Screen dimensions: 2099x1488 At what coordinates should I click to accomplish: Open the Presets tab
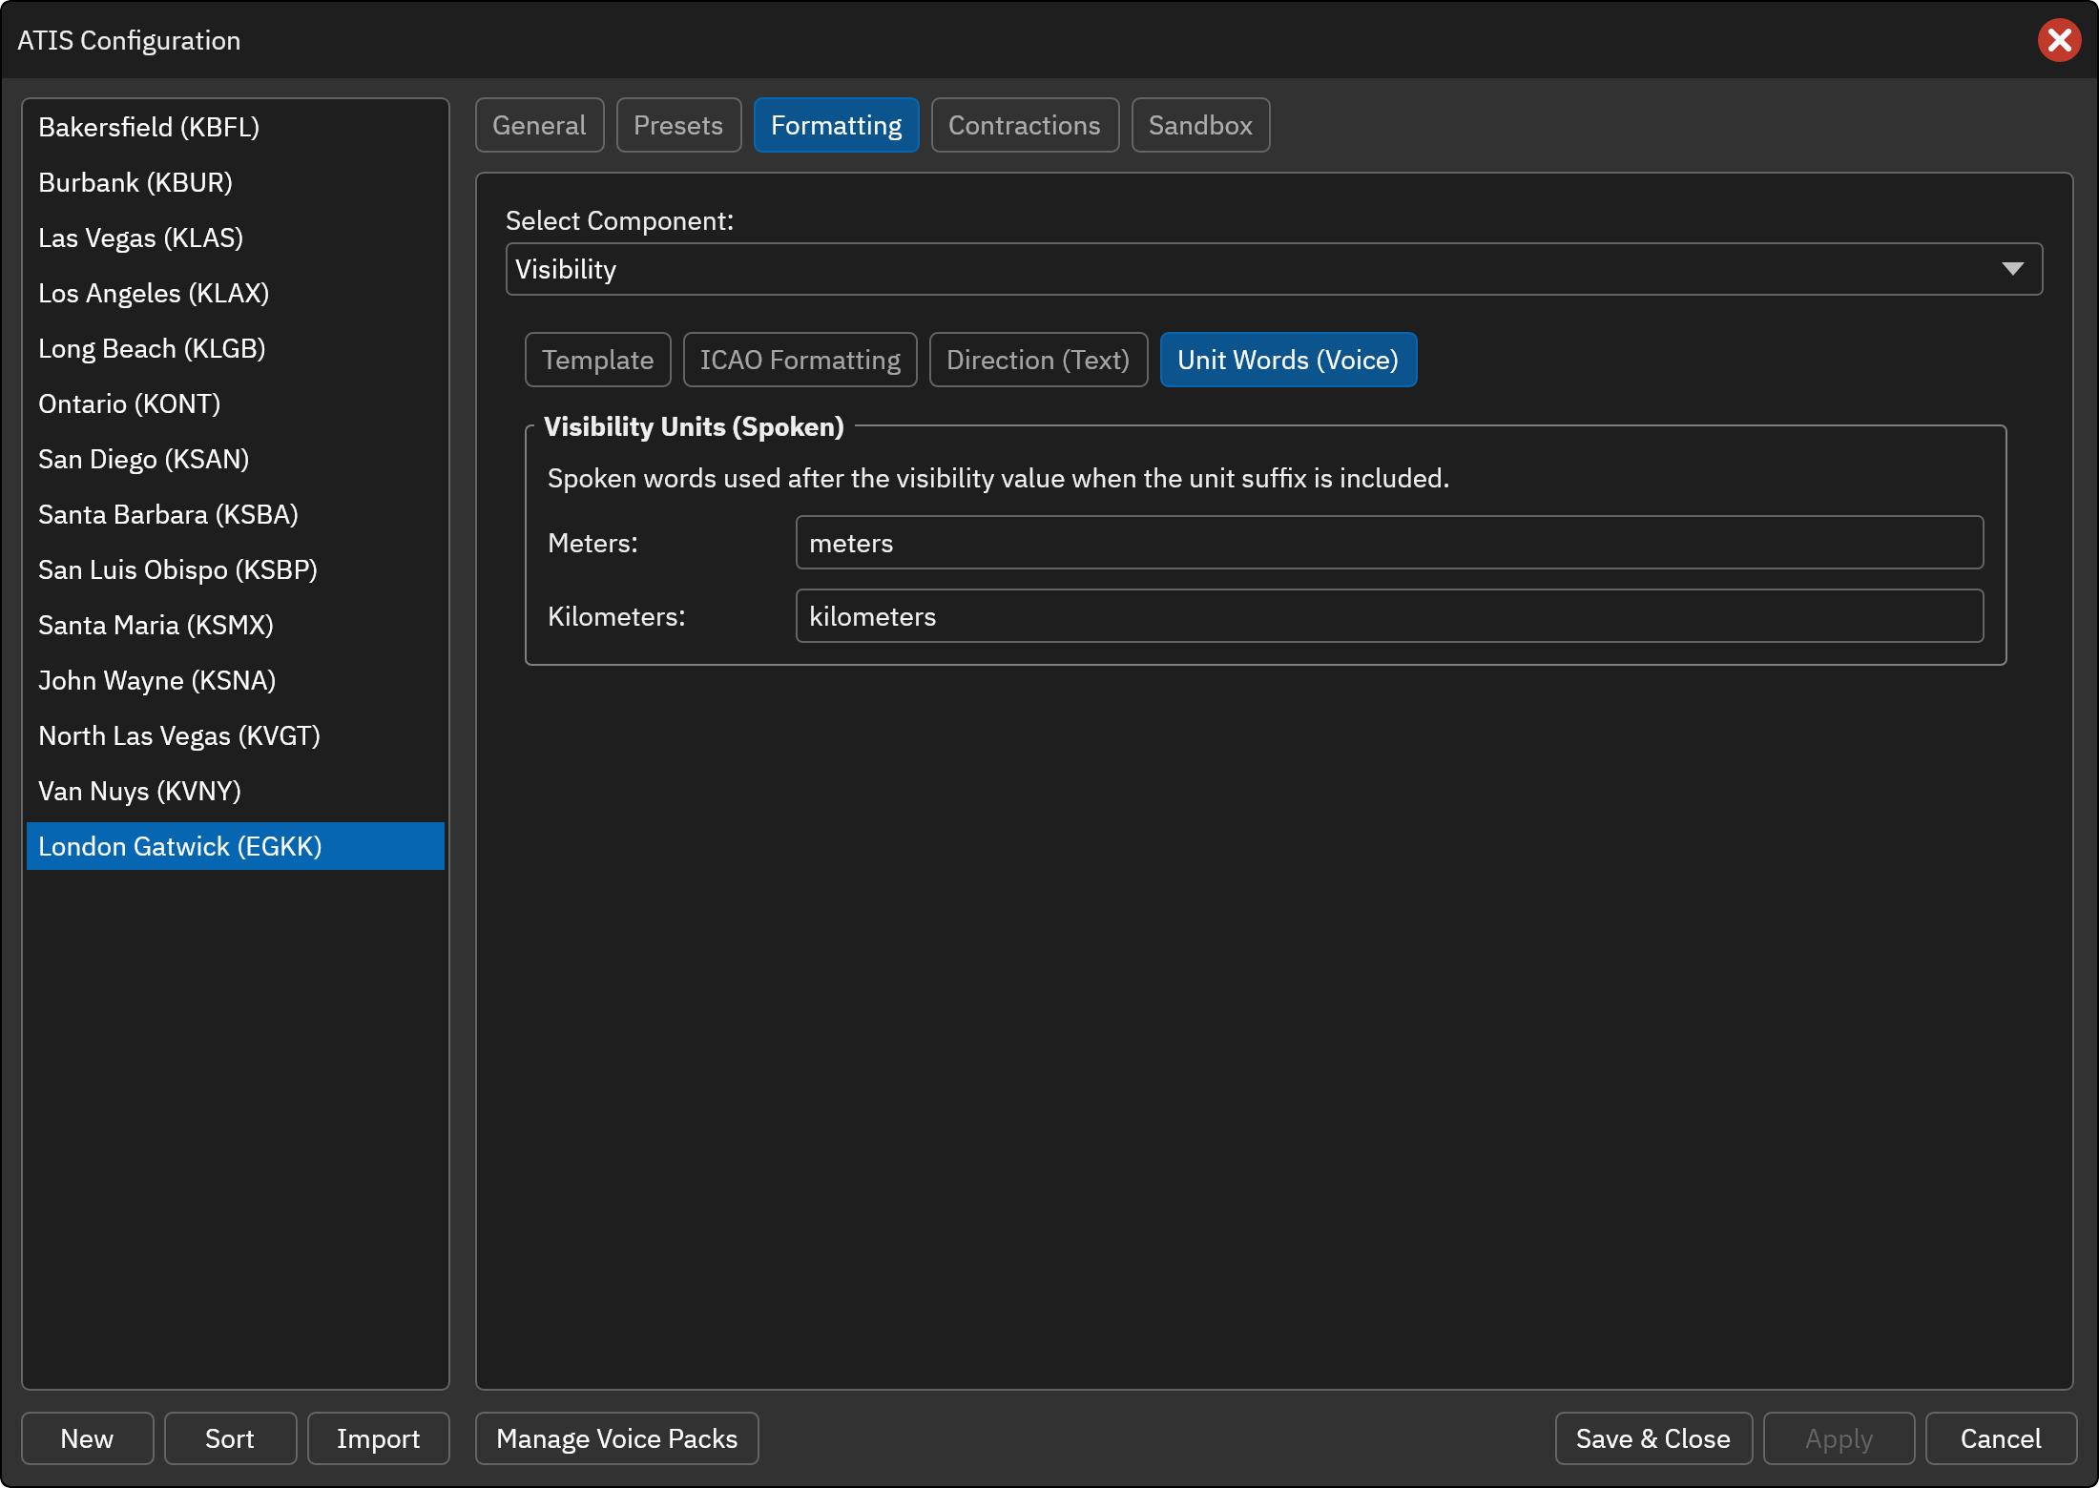pos(678,125)
